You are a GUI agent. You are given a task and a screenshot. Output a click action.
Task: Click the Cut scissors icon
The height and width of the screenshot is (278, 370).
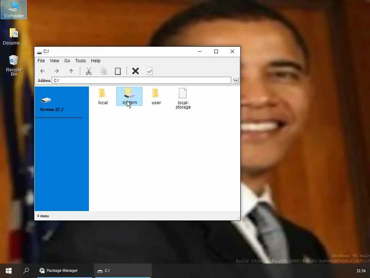tap(89, 71)
